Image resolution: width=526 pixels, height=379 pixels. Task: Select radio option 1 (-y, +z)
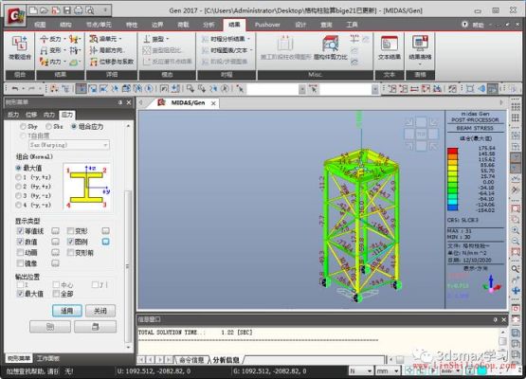18,177
